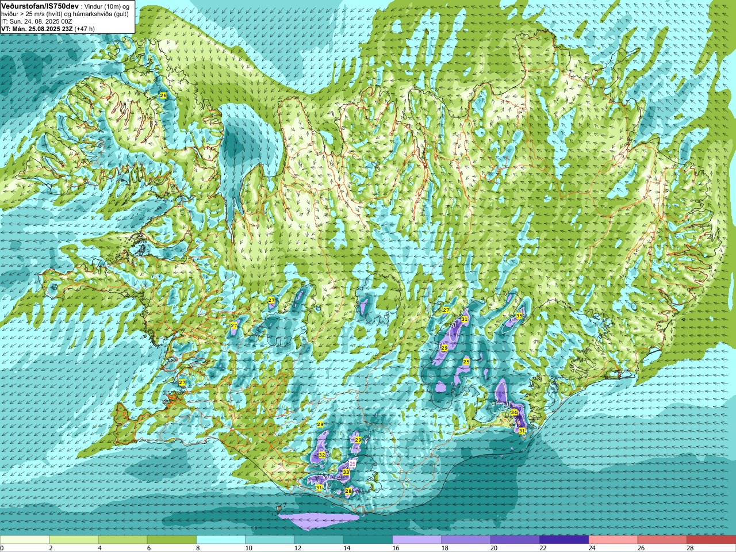Click the legend scale label '14'
Screen dimensions: 736x552
pyautogui.click(x=346, y=549)
